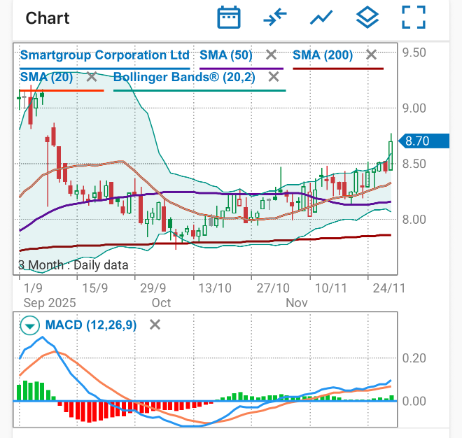Open the layers overlay icon

(x=367, y=17)
